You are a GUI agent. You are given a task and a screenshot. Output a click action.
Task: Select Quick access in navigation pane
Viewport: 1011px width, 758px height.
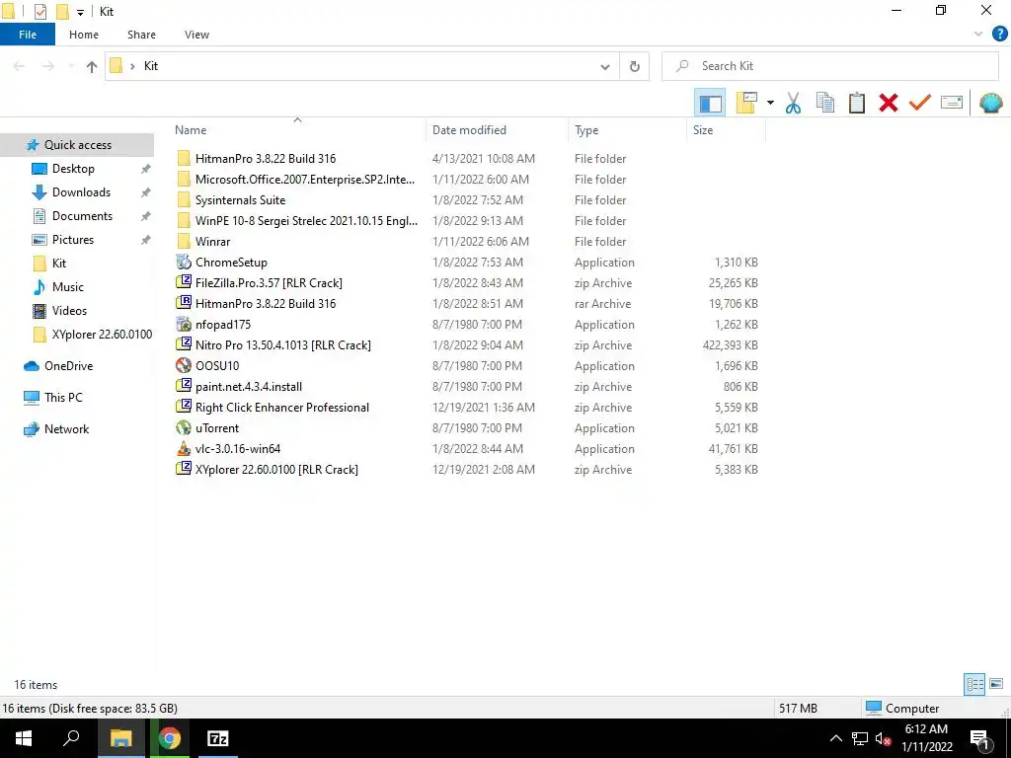click(77, 145)
